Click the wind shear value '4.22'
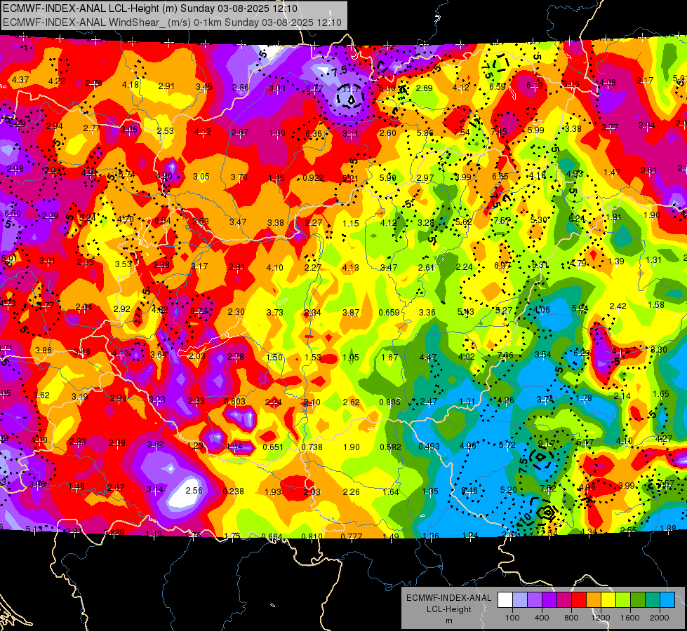The width and height of the screenshot is (687, 631). click(57, 81)
